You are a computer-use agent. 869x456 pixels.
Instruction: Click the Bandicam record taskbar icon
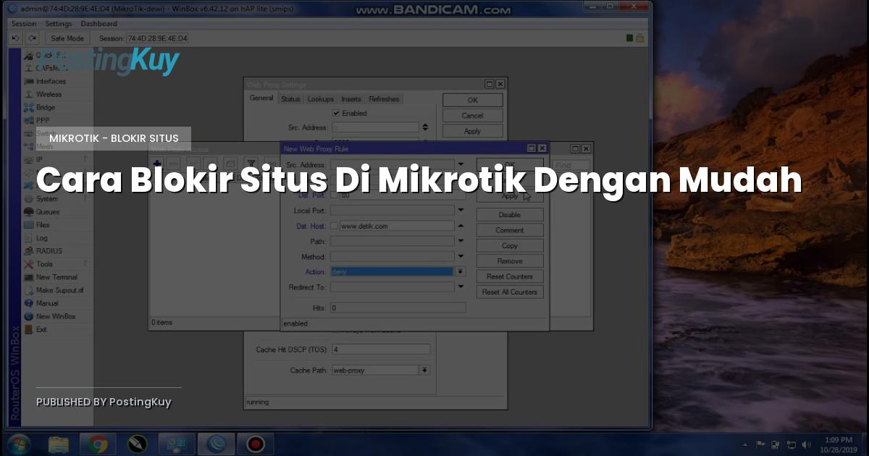tap(254, 443)
